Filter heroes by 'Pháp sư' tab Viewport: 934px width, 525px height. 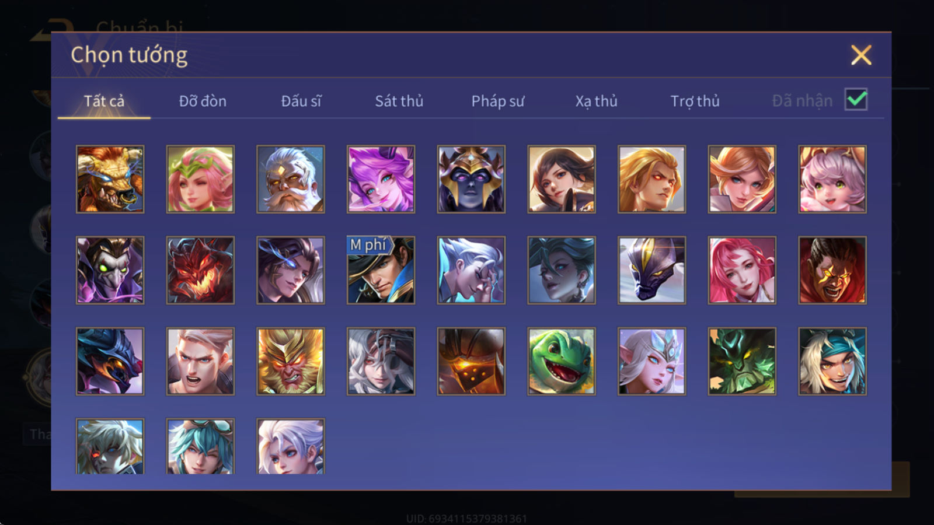497,101
